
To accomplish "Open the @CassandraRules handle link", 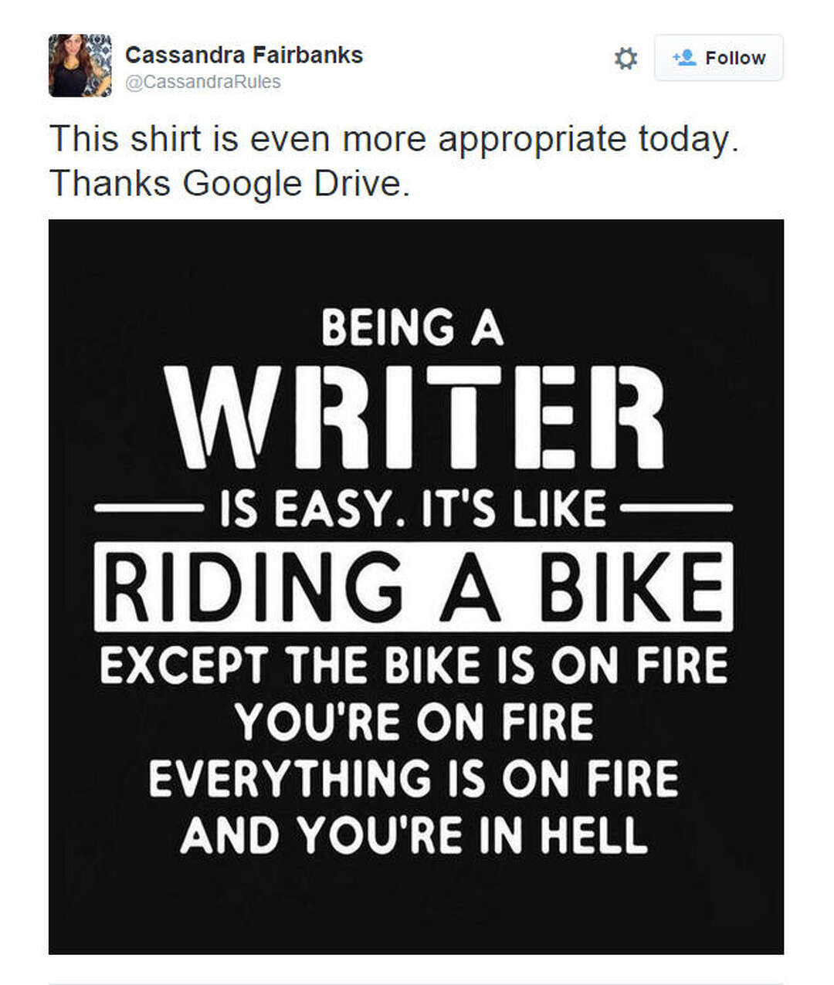I will click(202, 82).
